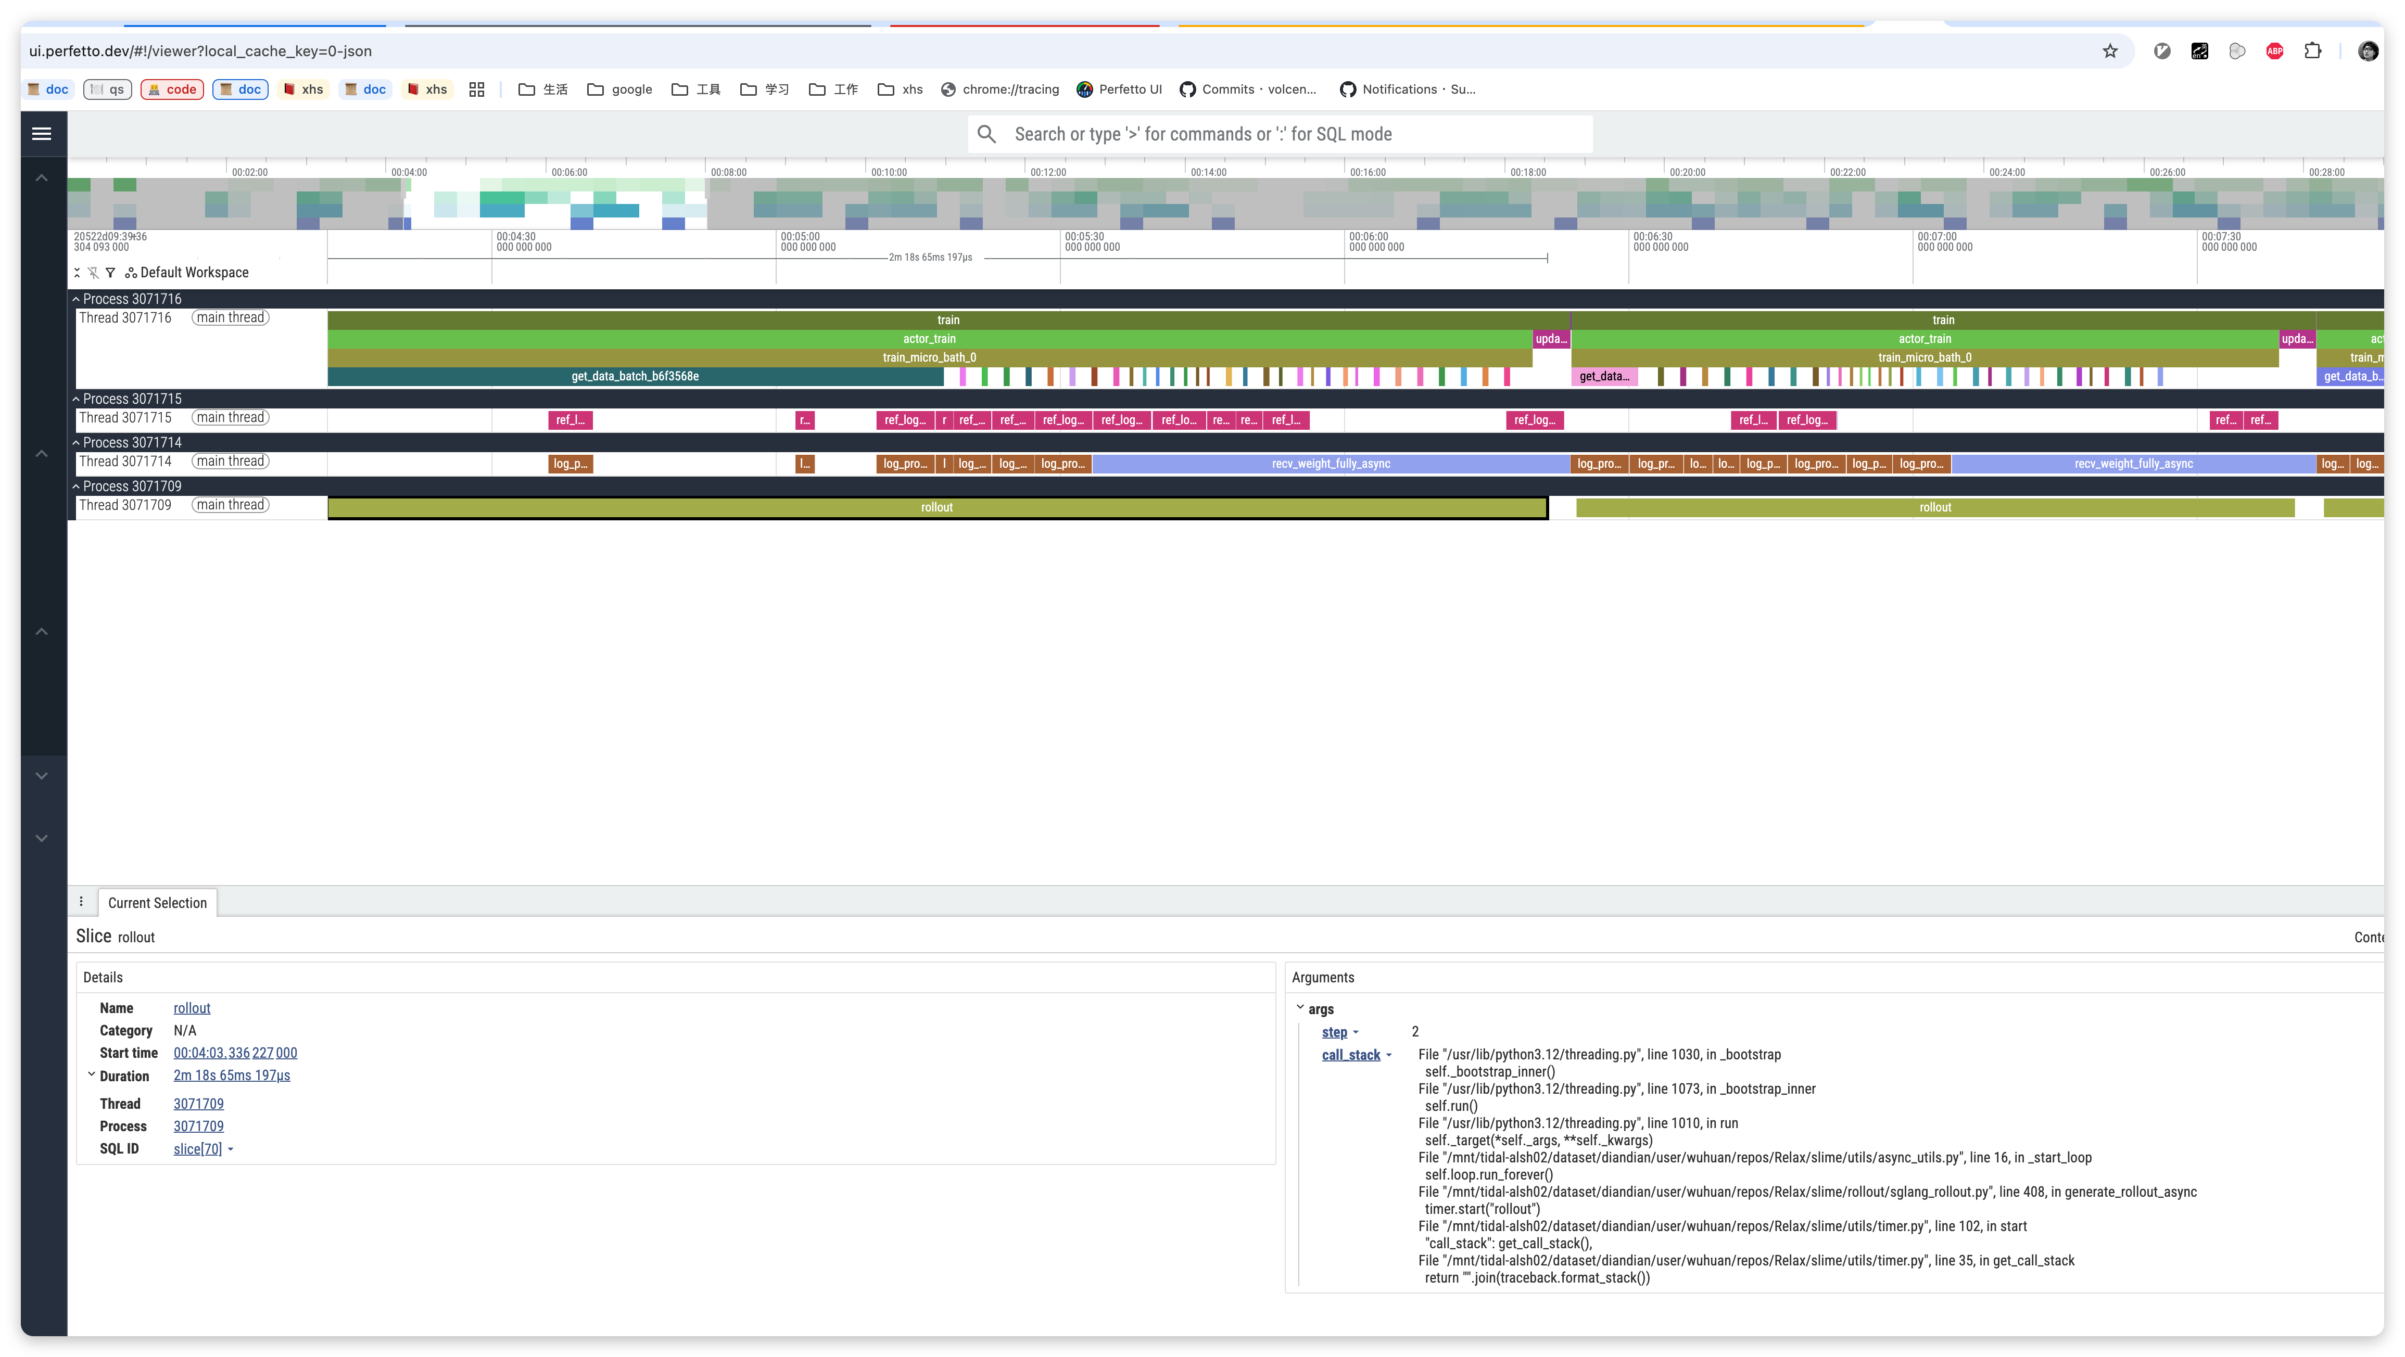The image size is (2405, 1357).
Task: Open the Perfetto sidebar hamburger menu
Action: point(42,133)
